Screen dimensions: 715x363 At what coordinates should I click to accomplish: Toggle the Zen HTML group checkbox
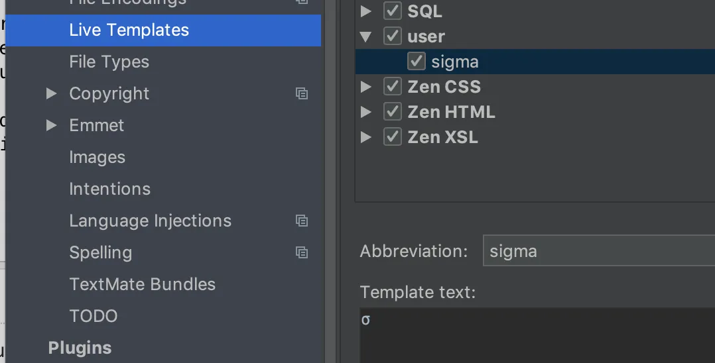[393, 112]
